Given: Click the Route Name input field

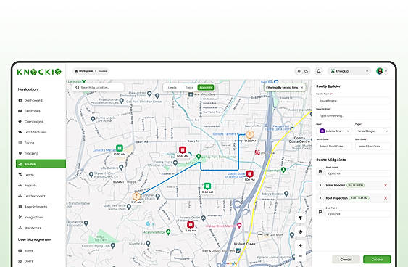Looking at the screenshot, I should pyautogui.click(x=354, y=101).
